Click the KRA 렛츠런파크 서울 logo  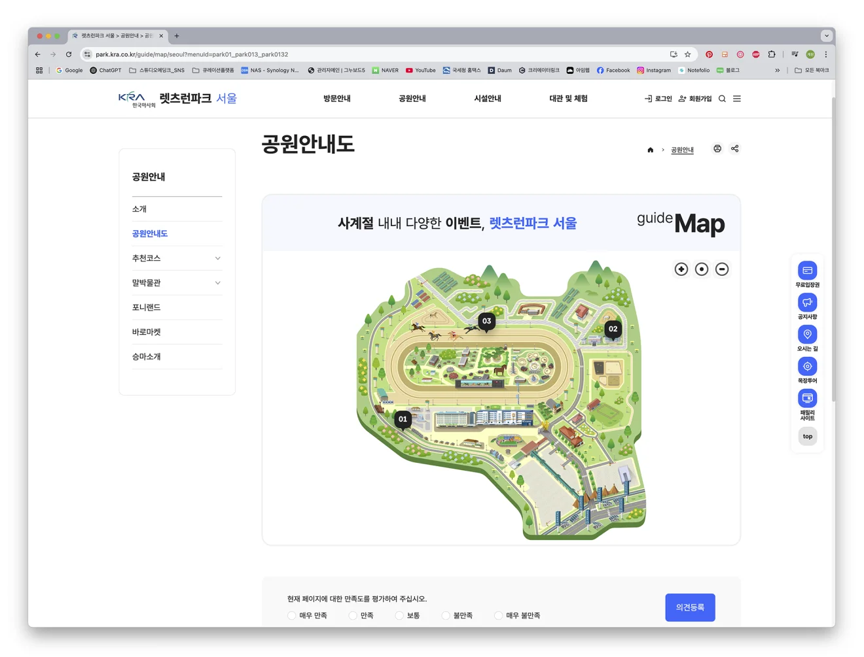click(x=177, y=99)
